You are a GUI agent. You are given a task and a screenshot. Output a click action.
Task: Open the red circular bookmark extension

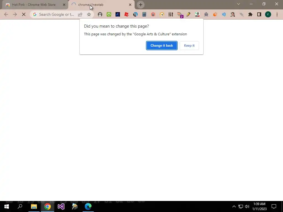(x=153, y=14)
